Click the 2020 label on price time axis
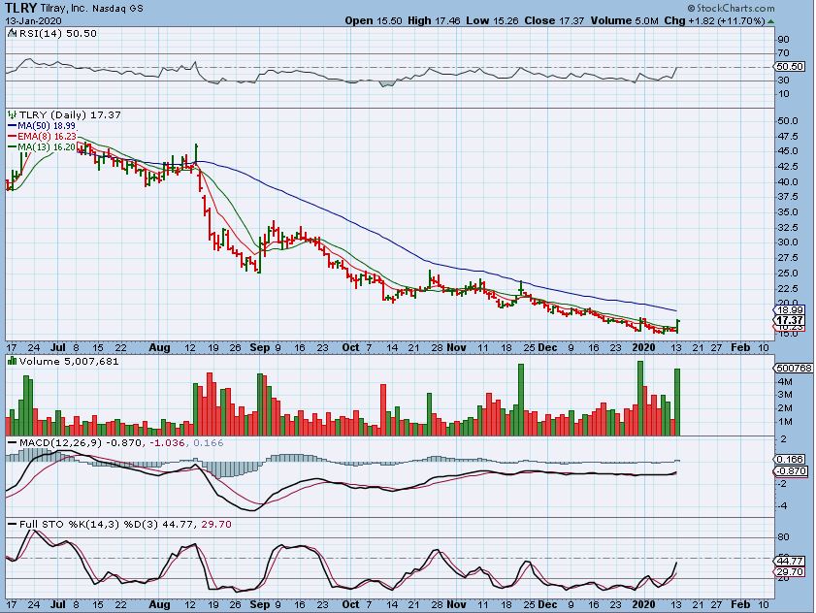 pos(643,347)
